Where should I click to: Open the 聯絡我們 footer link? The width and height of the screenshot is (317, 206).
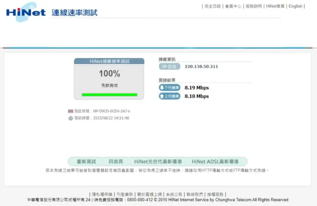(194, 194)
